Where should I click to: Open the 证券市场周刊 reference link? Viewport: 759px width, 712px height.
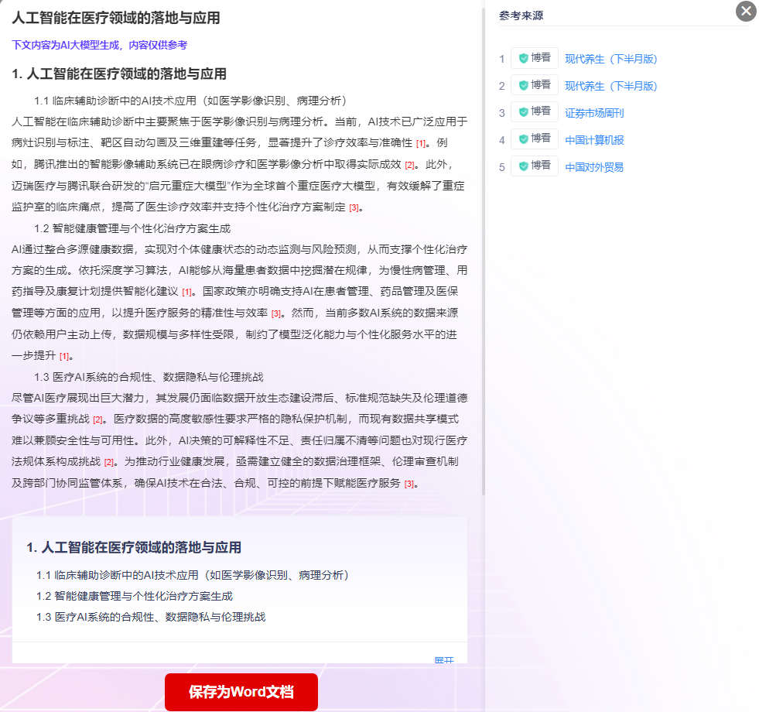[x=594, y=113]
